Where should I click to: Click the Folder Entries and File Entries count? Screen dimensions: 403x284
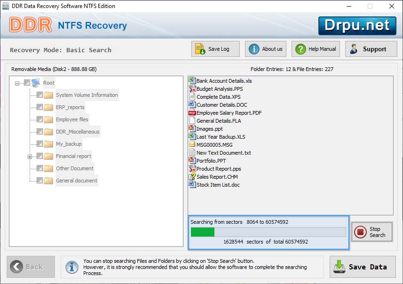coord(292,69)
